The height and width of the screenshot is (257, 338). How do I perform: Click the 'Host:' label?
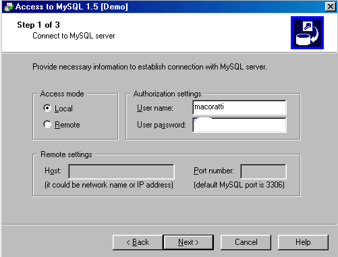pos(53,171)
